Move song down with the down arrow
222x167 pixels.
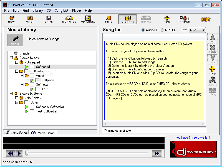coord(213,59)
